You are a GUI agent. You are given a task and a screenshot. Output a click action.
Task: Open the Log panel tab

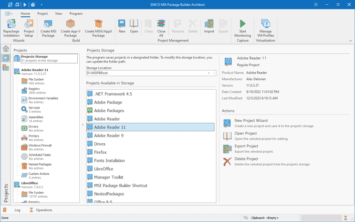coord(17,210)
